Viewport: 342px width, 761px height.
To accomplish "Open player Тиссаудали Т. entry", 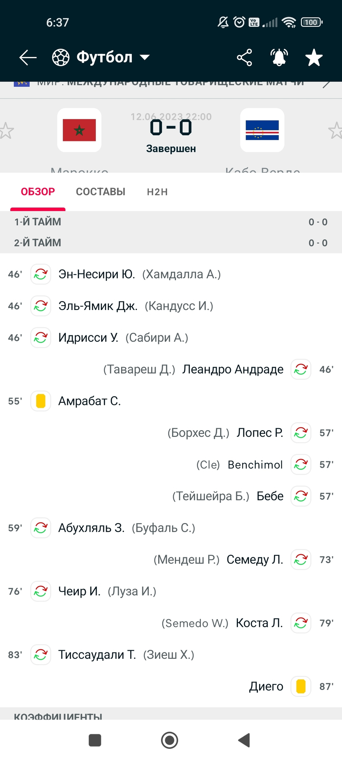I will 97,655.
